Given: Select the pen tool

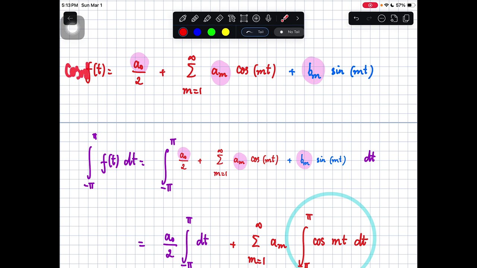Looking at the screenshot, I should pos(183,19).
